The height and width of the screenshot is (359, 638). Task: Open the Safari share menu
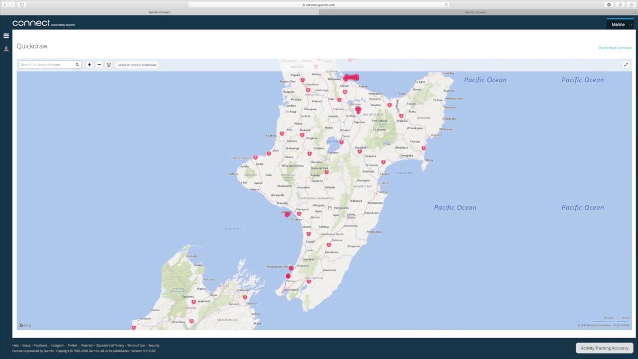(x=620, y=4)
